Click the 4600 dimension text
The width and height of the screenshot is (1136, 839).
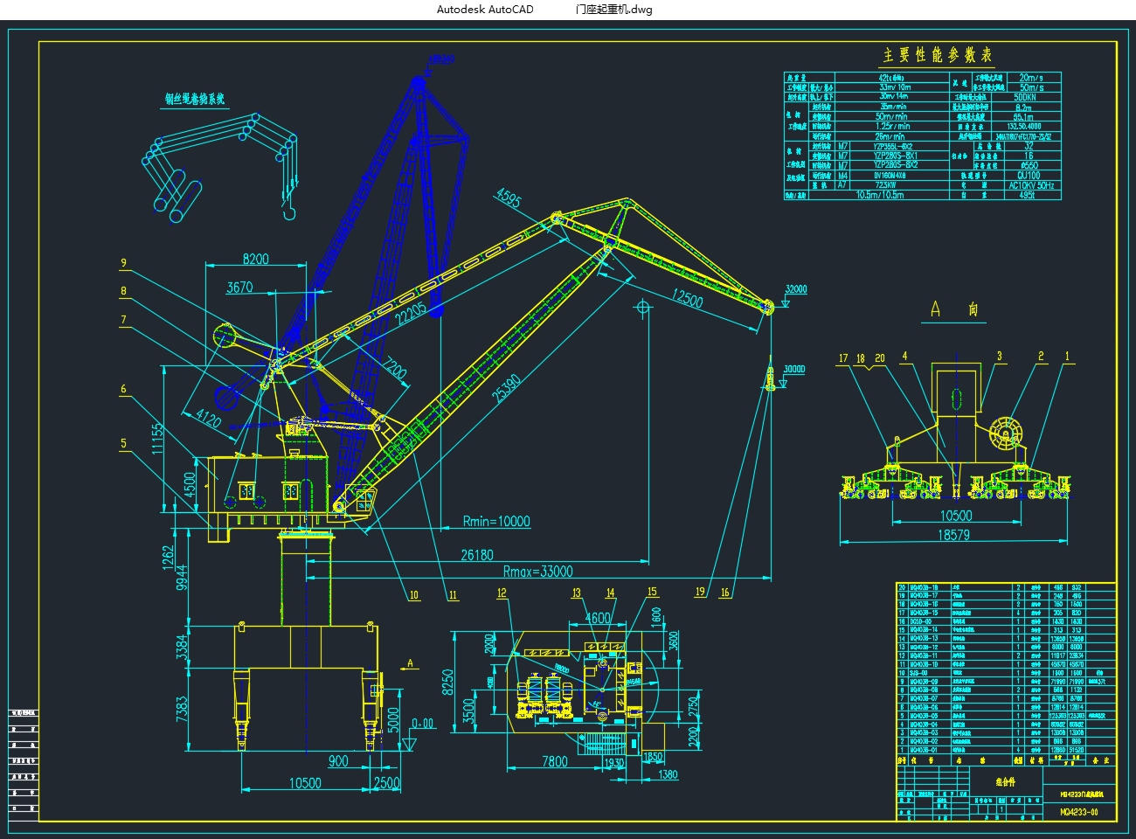point(599,618)
